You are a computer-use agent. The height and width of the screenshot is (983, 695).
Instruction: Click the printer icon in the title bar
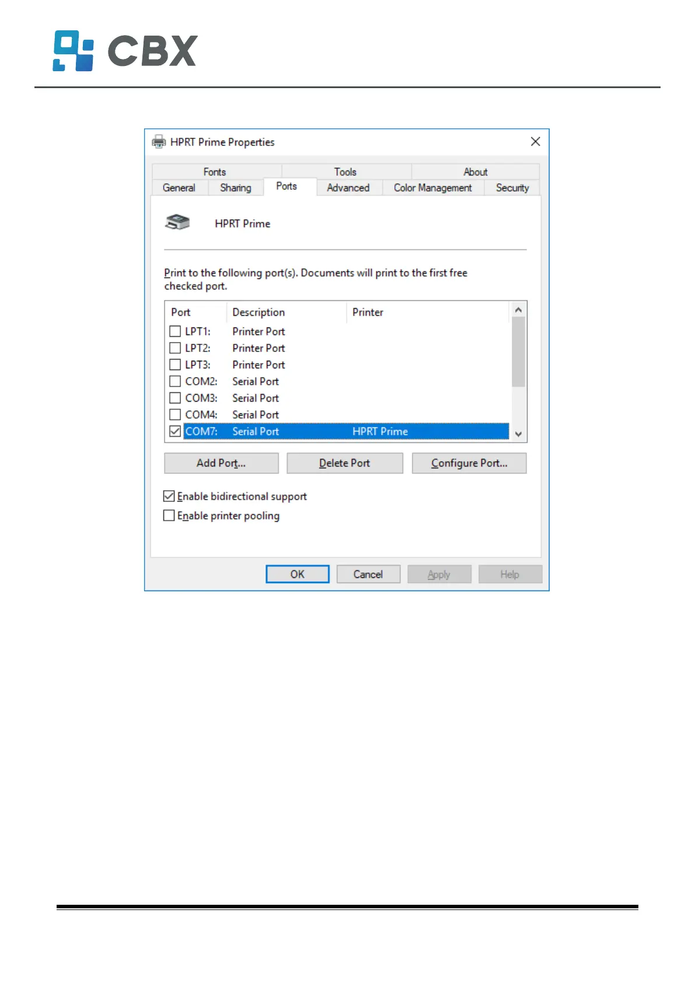coord(159,142)
